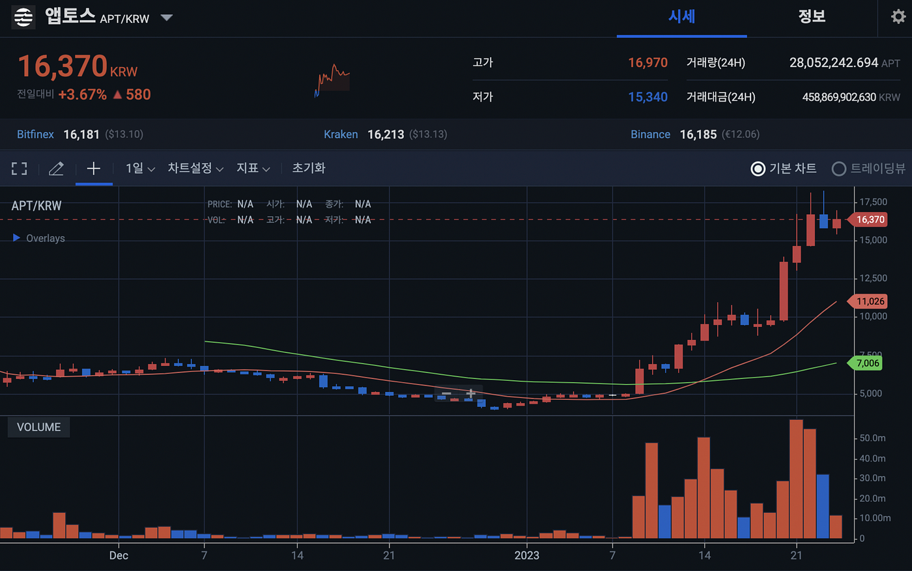The image size is (912, 571).
Task: Click the minus zoom-out control on chart
Action: click(446, 393)
